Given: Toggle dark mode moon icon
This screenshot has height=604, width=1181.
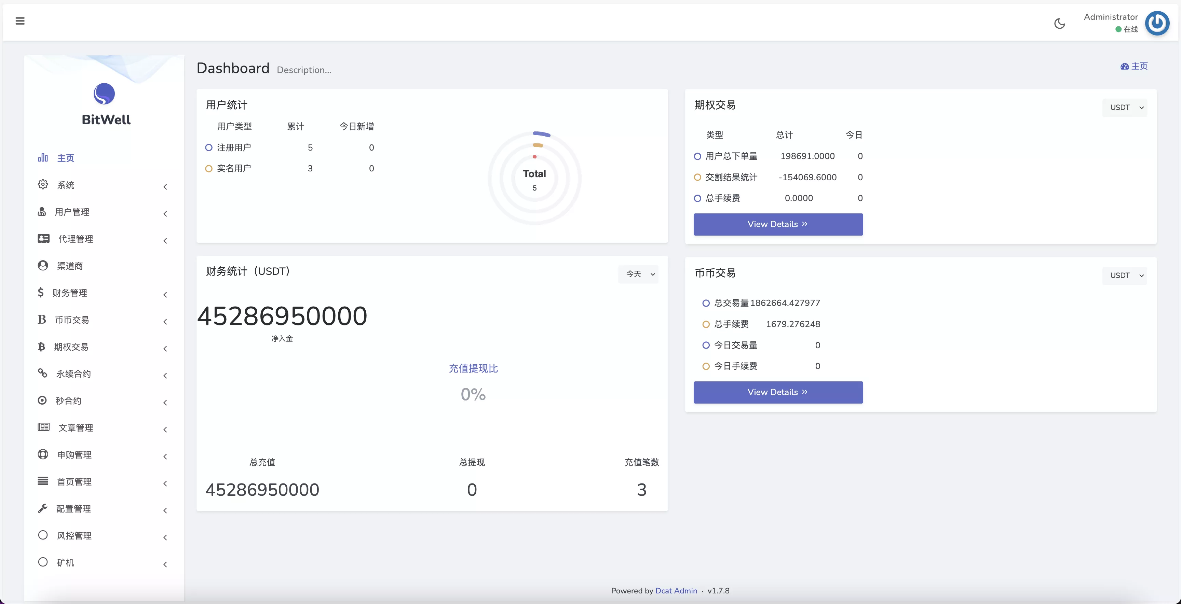Looking at the screenshot, I should click(1059, 24).
